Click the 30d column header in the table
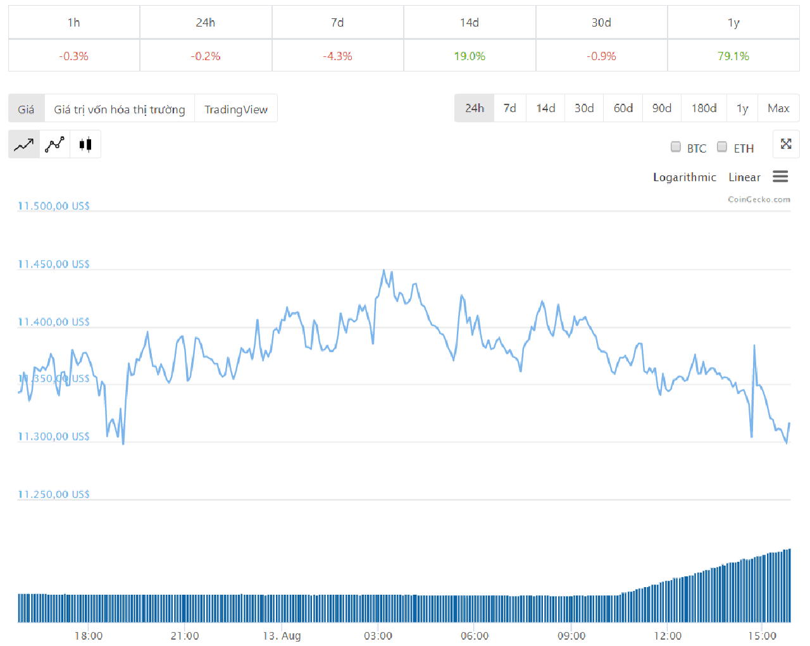 601,22
